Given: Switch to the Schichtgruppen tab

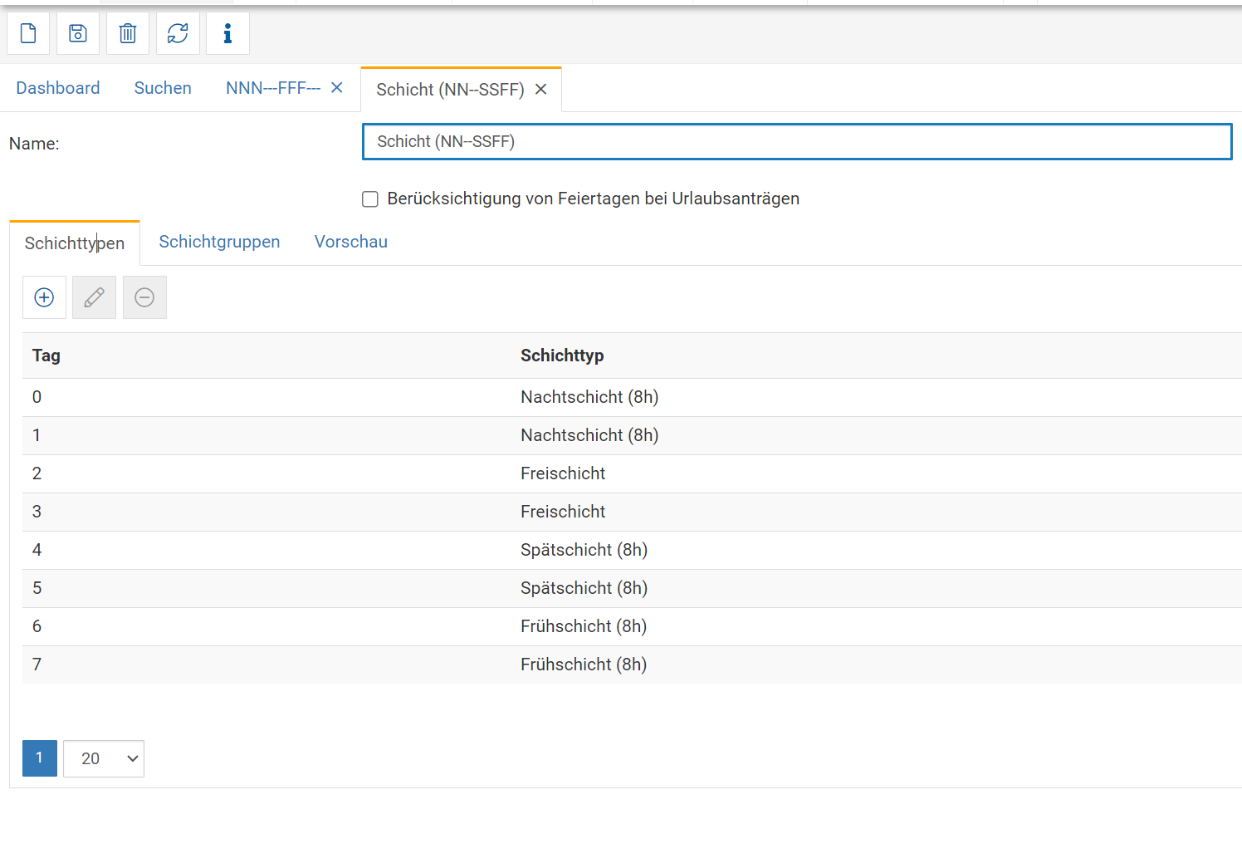Looking at the screenshot, I should point(219,242).
